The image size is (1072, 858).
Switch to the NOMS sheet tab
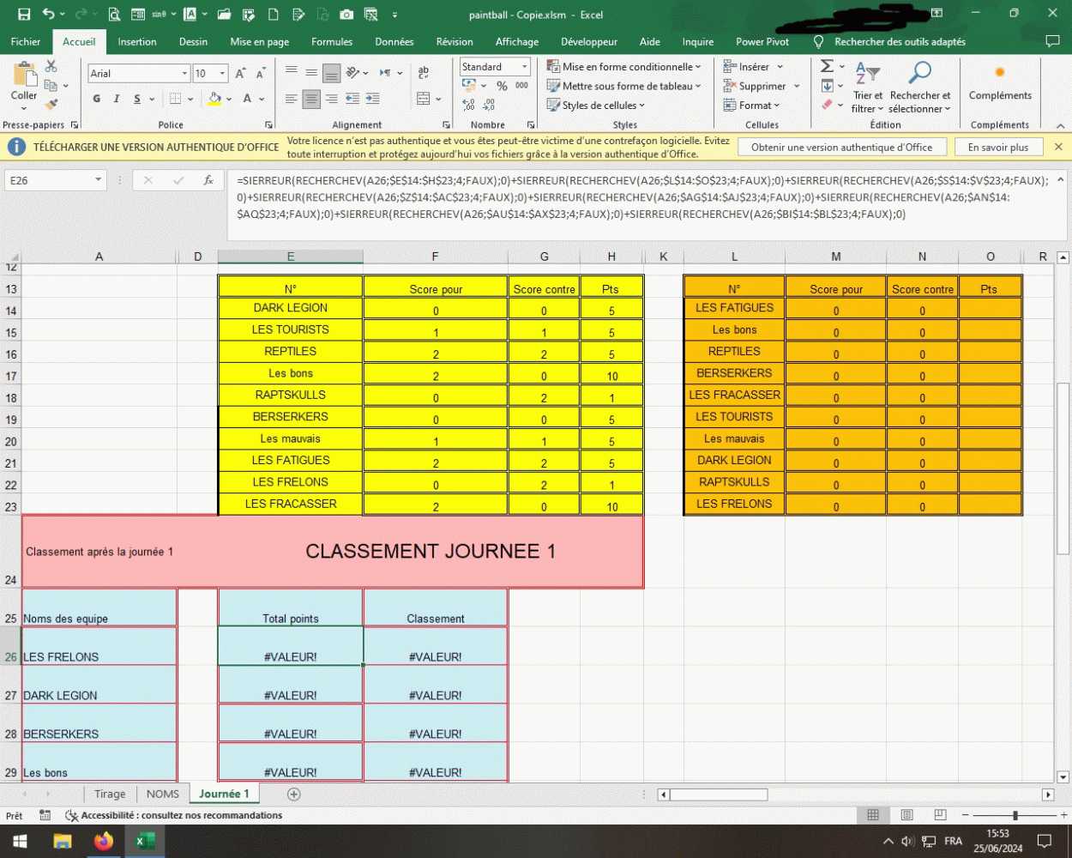[162, 794]
